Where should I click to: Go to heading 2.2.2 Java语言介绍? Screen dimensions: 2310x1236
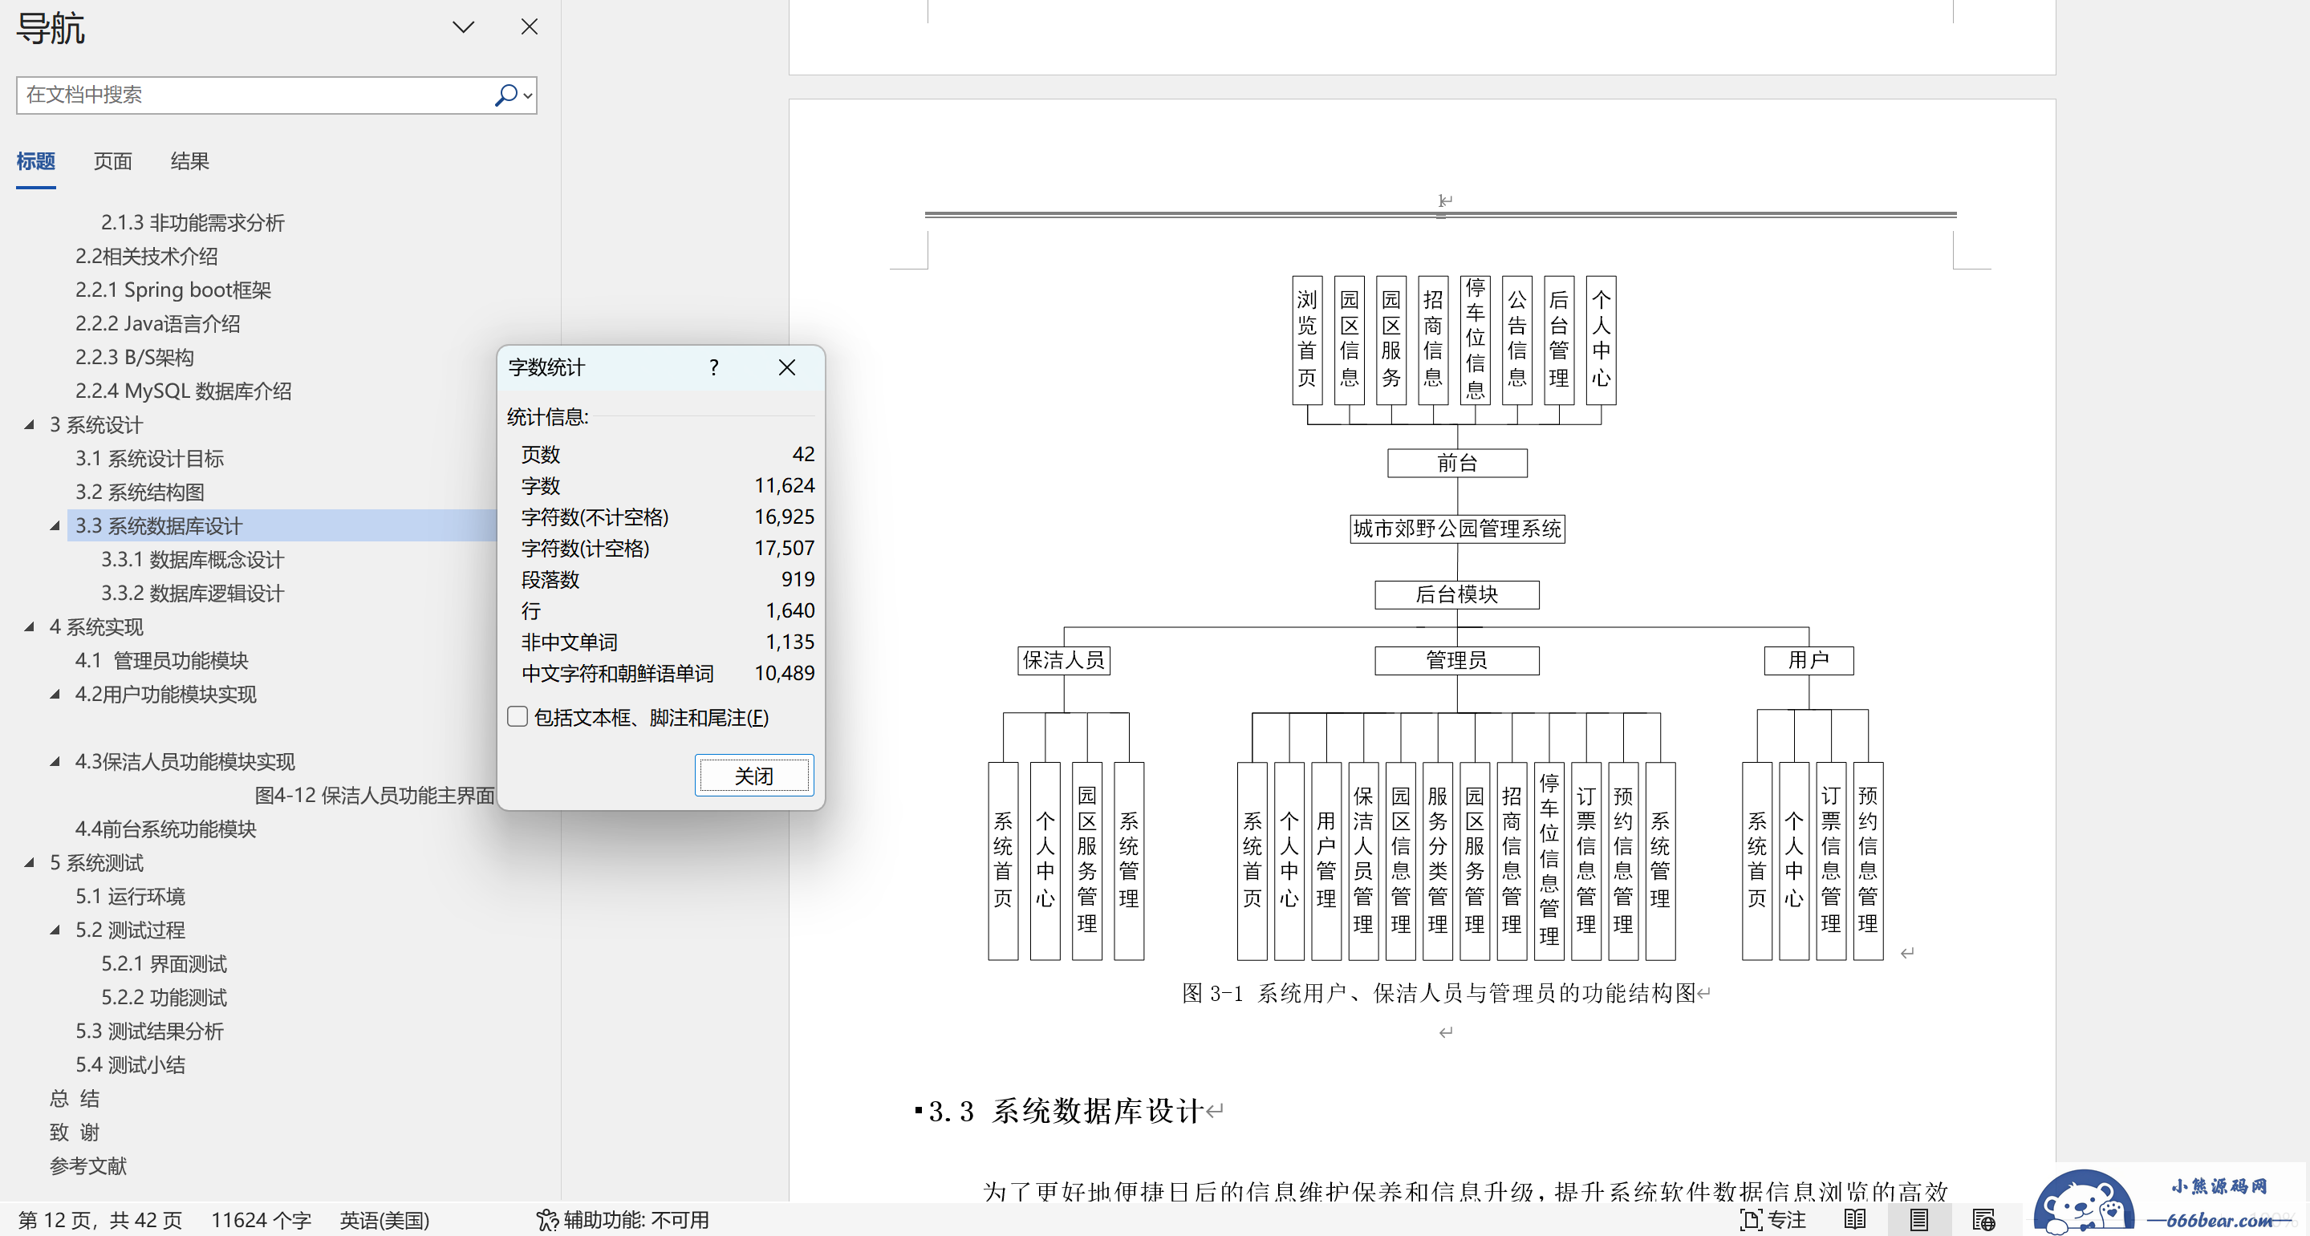pos(158,323)
